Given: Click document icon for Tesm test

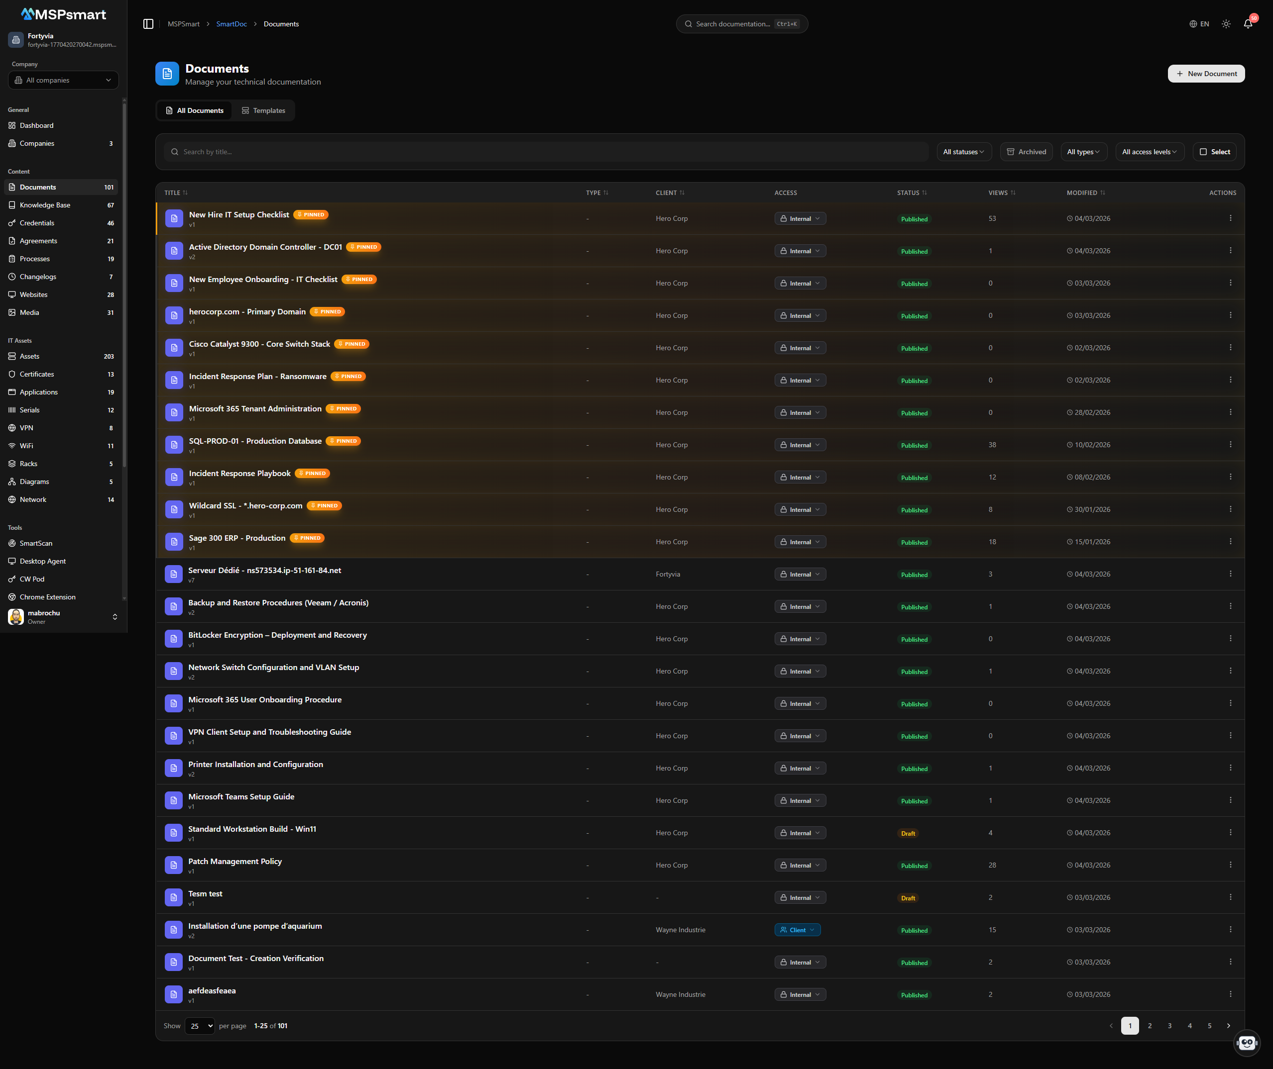Looking at the screenshot, I should click(173, 897).
